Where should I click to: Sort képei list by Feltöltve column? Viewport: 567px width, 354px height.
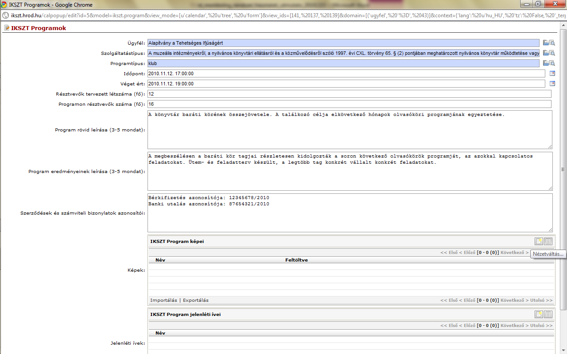[296, 260]
